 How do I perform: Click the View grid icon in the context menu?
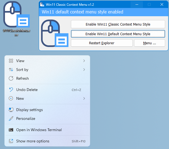coord(11,61)
